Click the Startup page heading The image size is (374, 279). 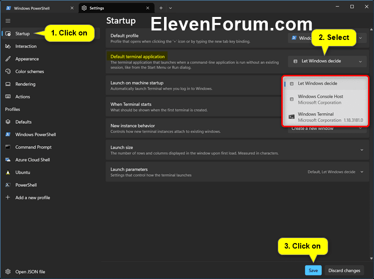[121, 21]
